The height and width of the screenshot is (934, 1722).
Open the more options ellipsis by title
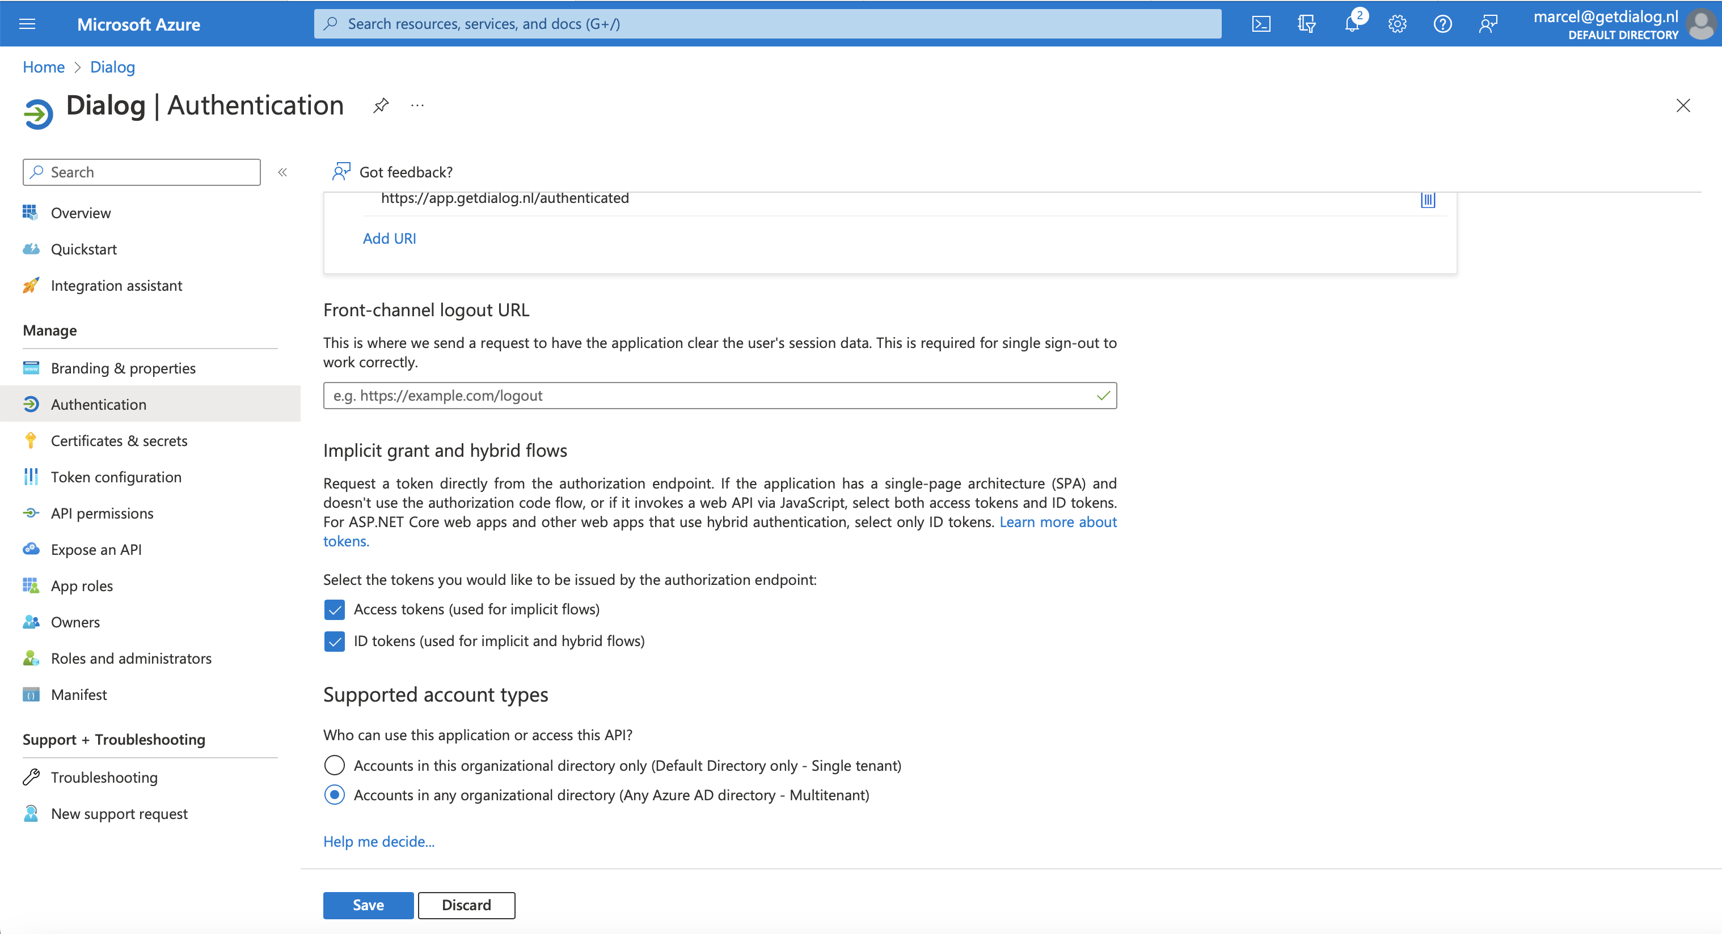[x=417, y=105]
